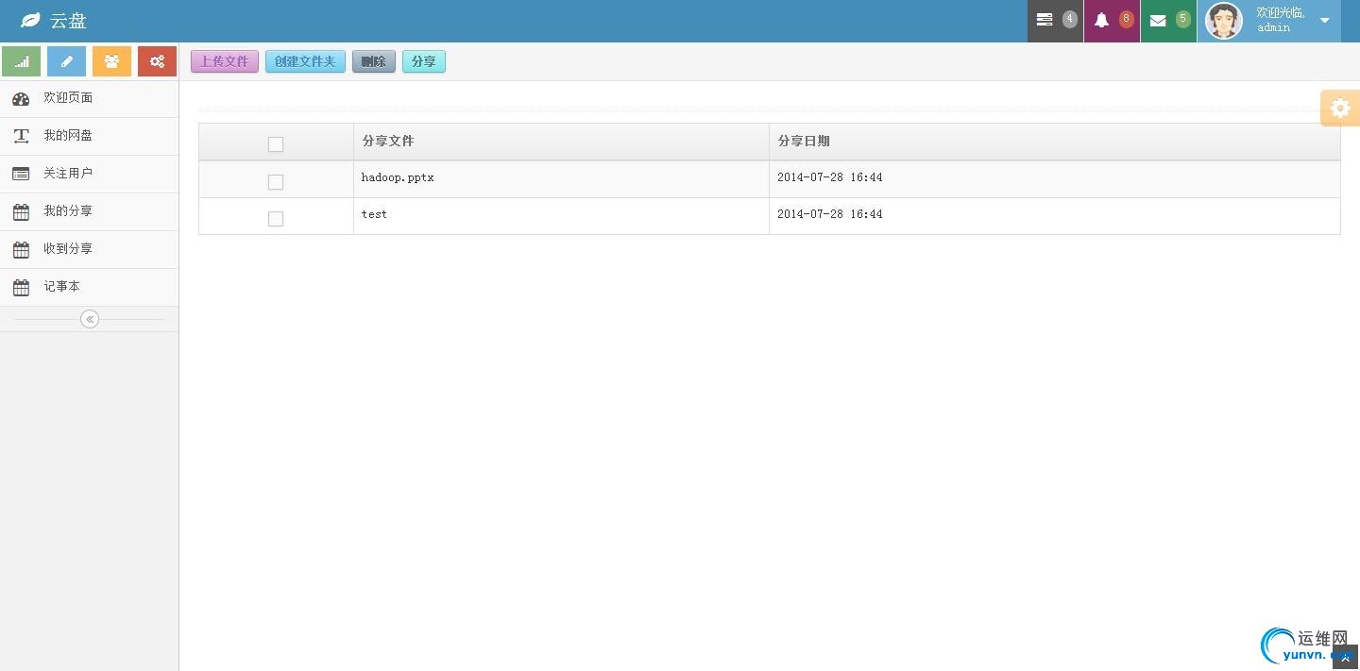Open 我的分享 in the sidebar
Image resolution: width=1360 pixels, height=671 pixels.
(89, 212)
